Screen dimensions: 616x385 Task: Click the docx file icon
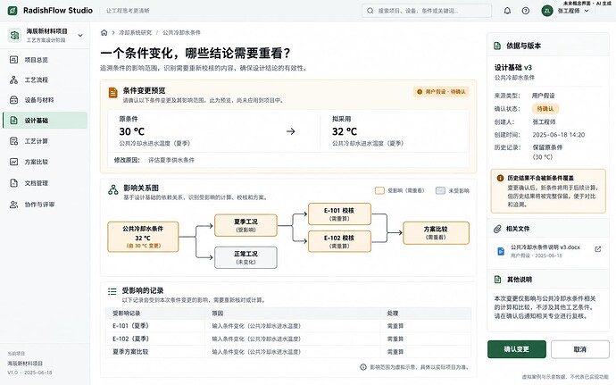[x=501, y=251]
